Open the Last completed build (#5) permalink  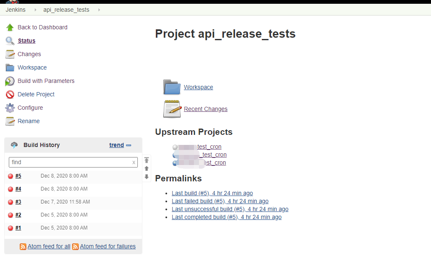227,217
